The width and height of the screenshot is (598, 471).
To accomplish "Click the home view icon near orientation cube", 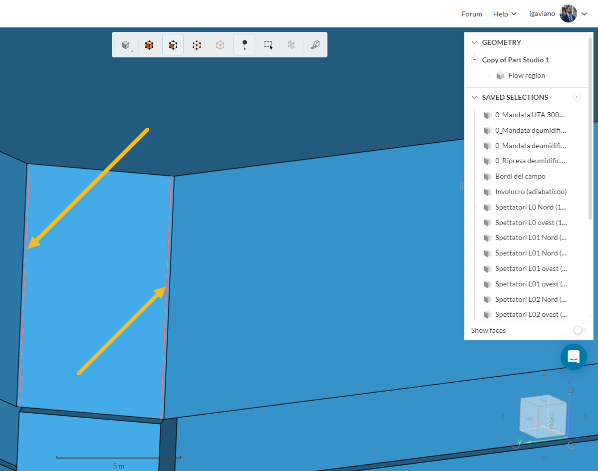I will tap(571, 390).
